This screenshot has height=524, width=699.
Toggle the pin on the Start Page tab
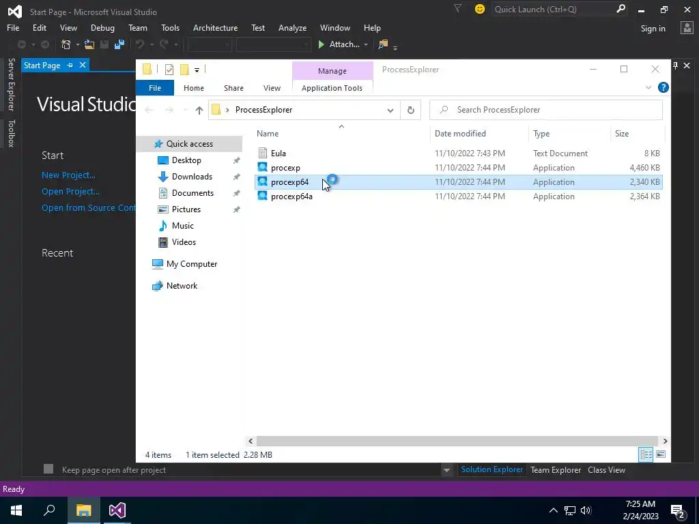(x=70, y=65)
